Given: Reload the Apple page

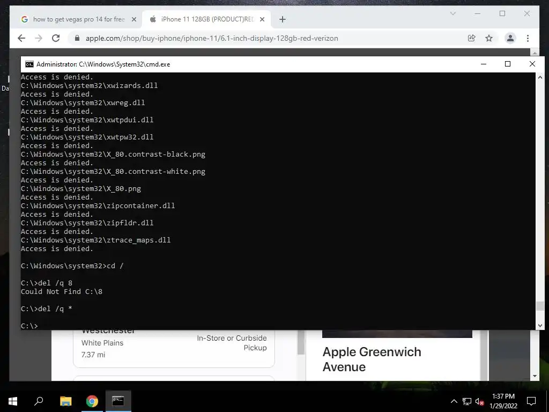Looking at the screenshot, I should (x=56, y=38).
